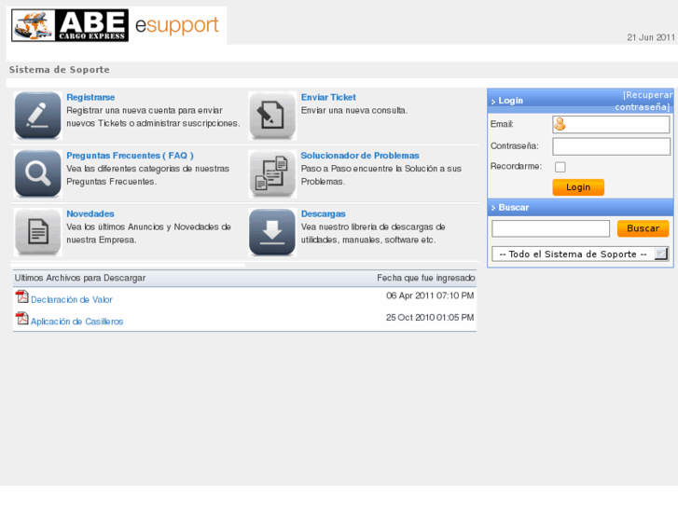Click the Recuperar contraseña link
678x508 pixels.
(x=643, y=101)
